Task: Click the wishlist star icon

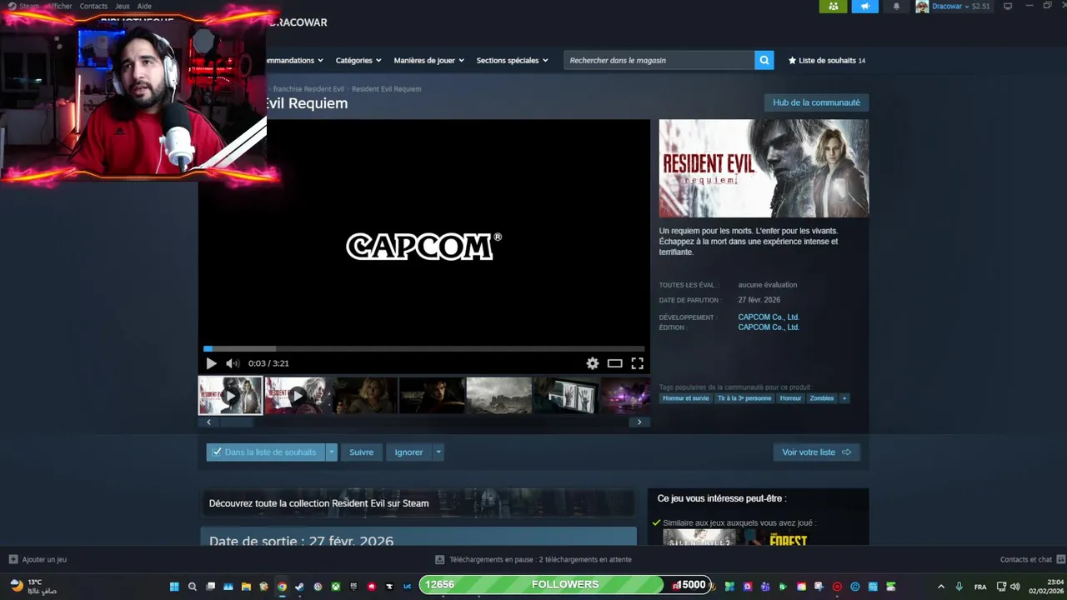Action: coord(793,60)
